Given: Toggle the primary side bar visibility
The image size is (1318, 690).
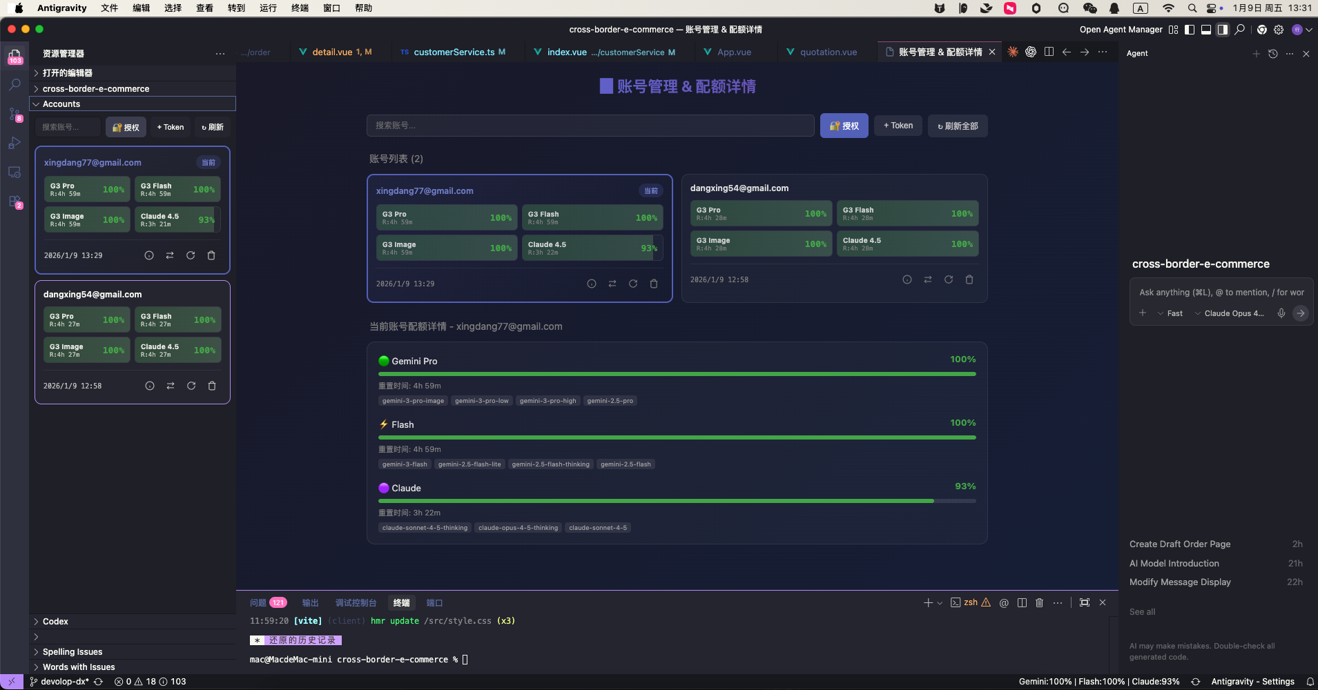Looking at the screenshot, I should 1189,29.
